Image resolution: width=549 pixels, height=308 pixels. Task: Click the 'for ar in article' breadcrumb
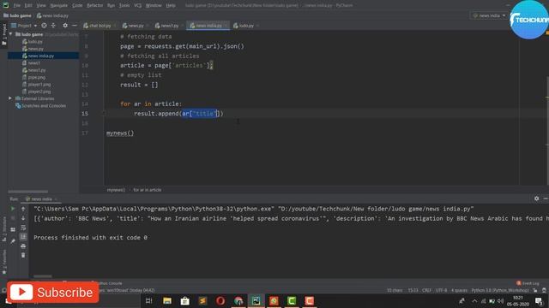tap(147, 190)
